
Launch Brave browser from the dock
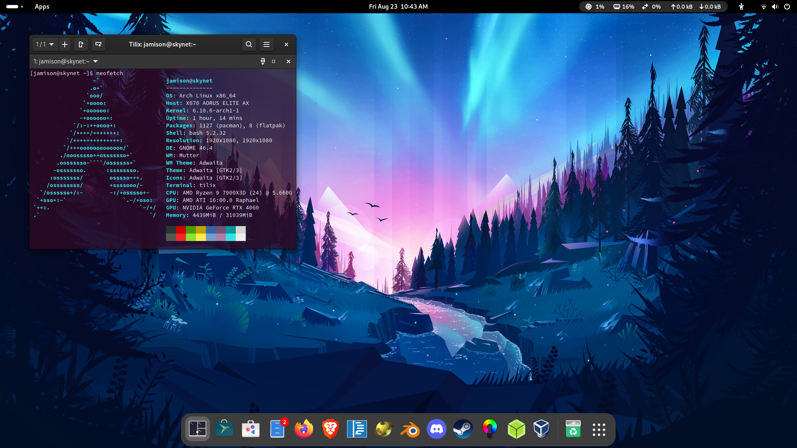[330, 429]
